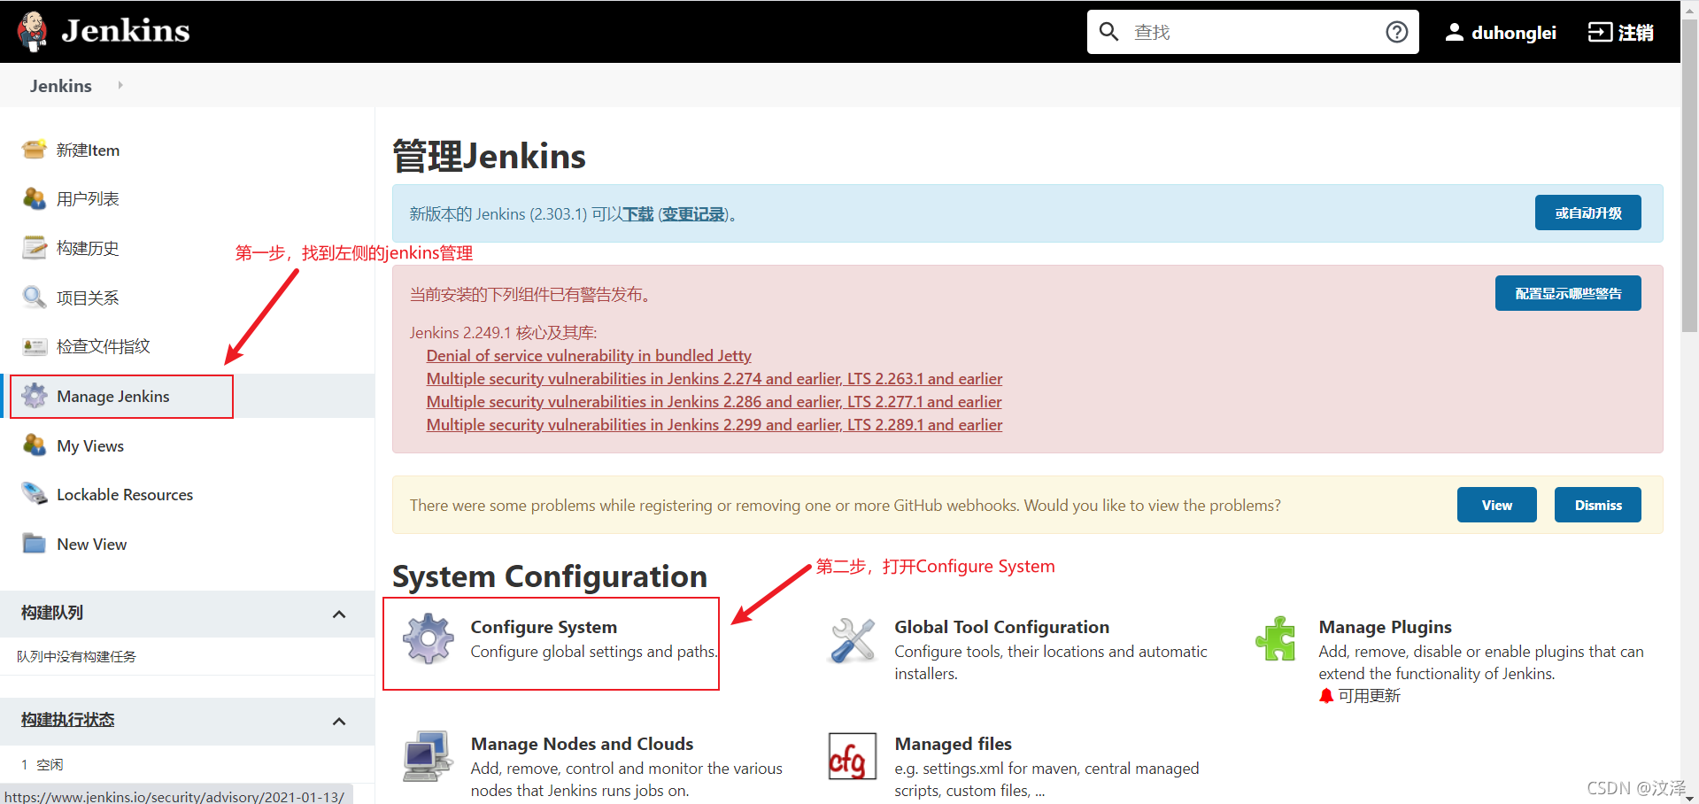The height and width of the screenshot is (804, 1699).
Task: Click the 或自动升级 button
Action: click(1588, 213)
